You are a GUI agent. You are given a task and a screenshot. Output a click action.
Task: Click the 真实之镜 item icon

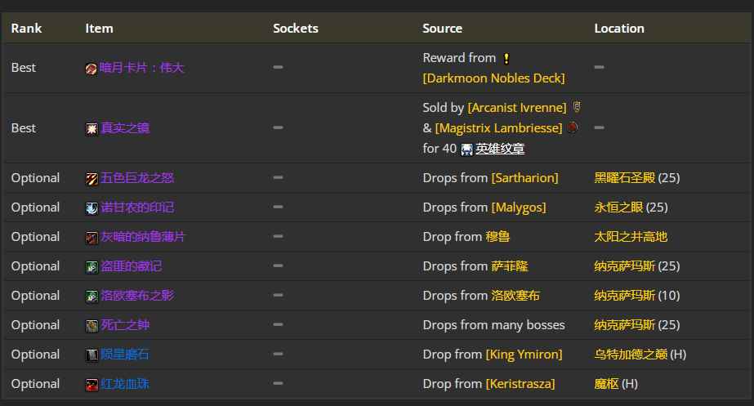click(x=91, y=128)
